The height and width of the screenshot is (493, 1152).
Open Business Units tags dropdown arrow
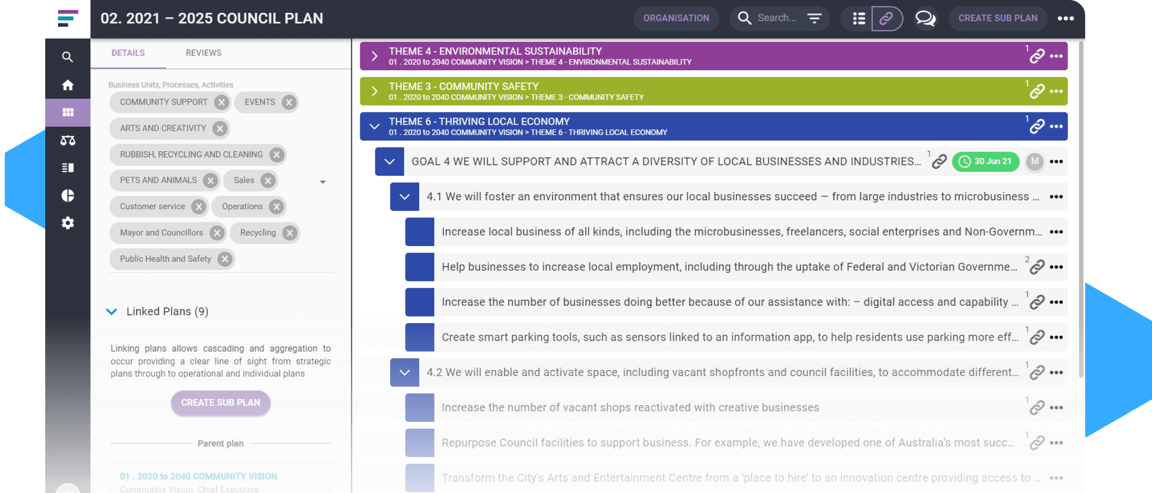[x=323, y=182]
